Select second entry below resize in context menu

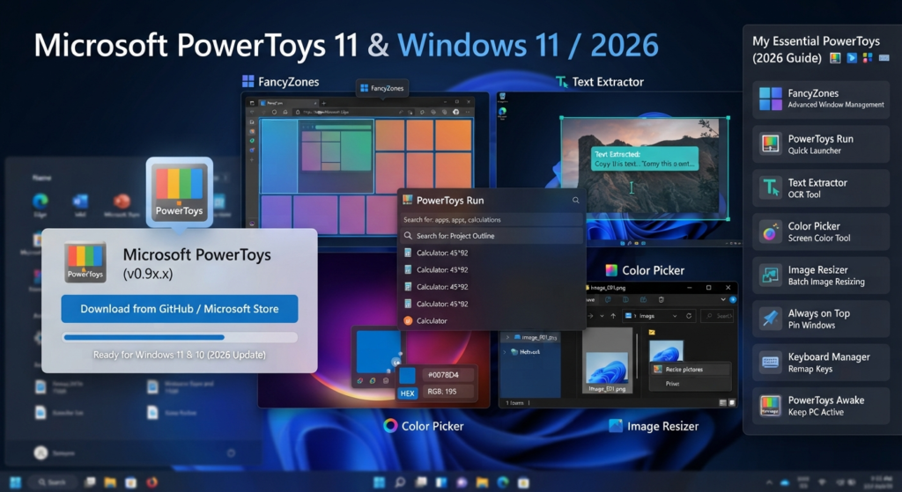(x=690, y=384)
